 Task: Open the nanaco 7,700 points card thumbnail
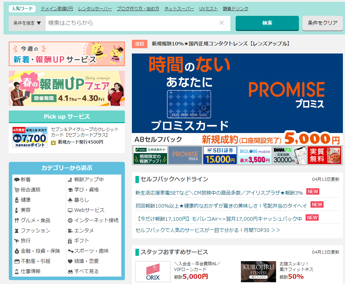[30, 137]
